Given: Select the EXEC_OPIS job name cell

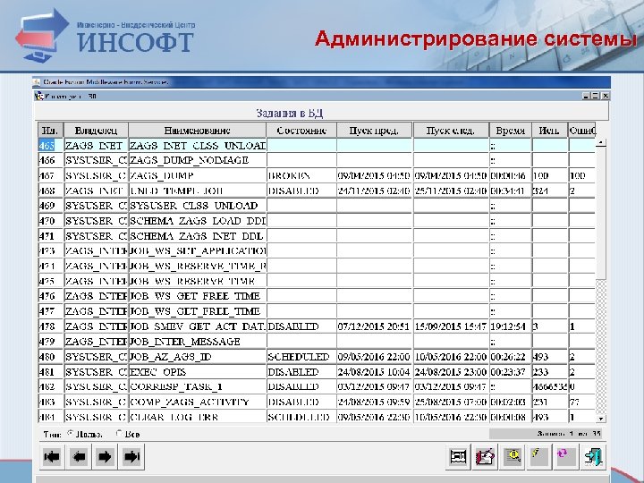Looking at the screenshot, I should [198, 372].
